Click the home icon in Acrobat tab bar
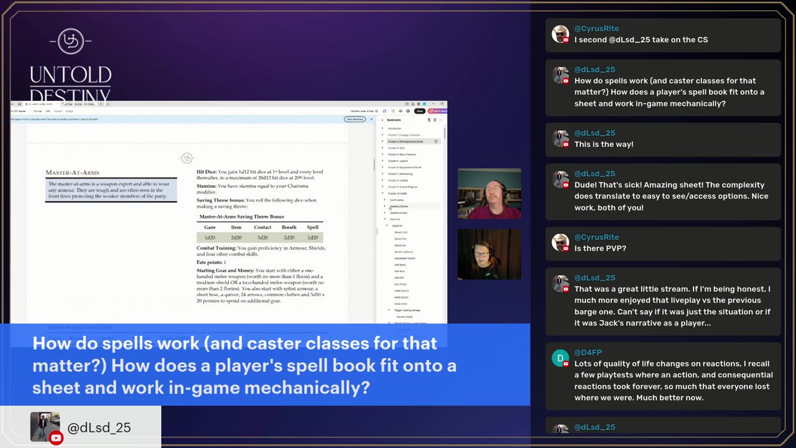Screen dimensions: 796x448 tap(19, 104)
